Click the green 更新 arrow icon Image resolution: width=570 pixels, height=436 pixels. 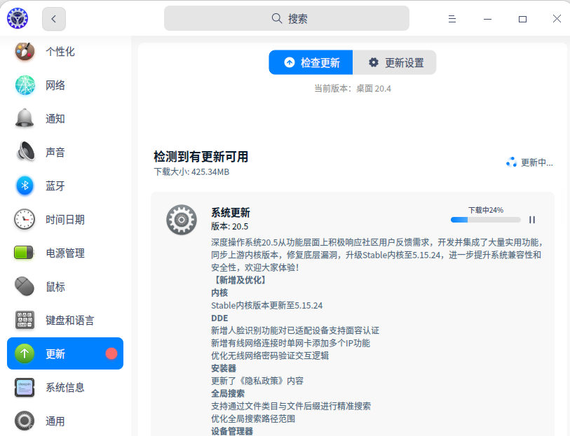click(25, 353)
